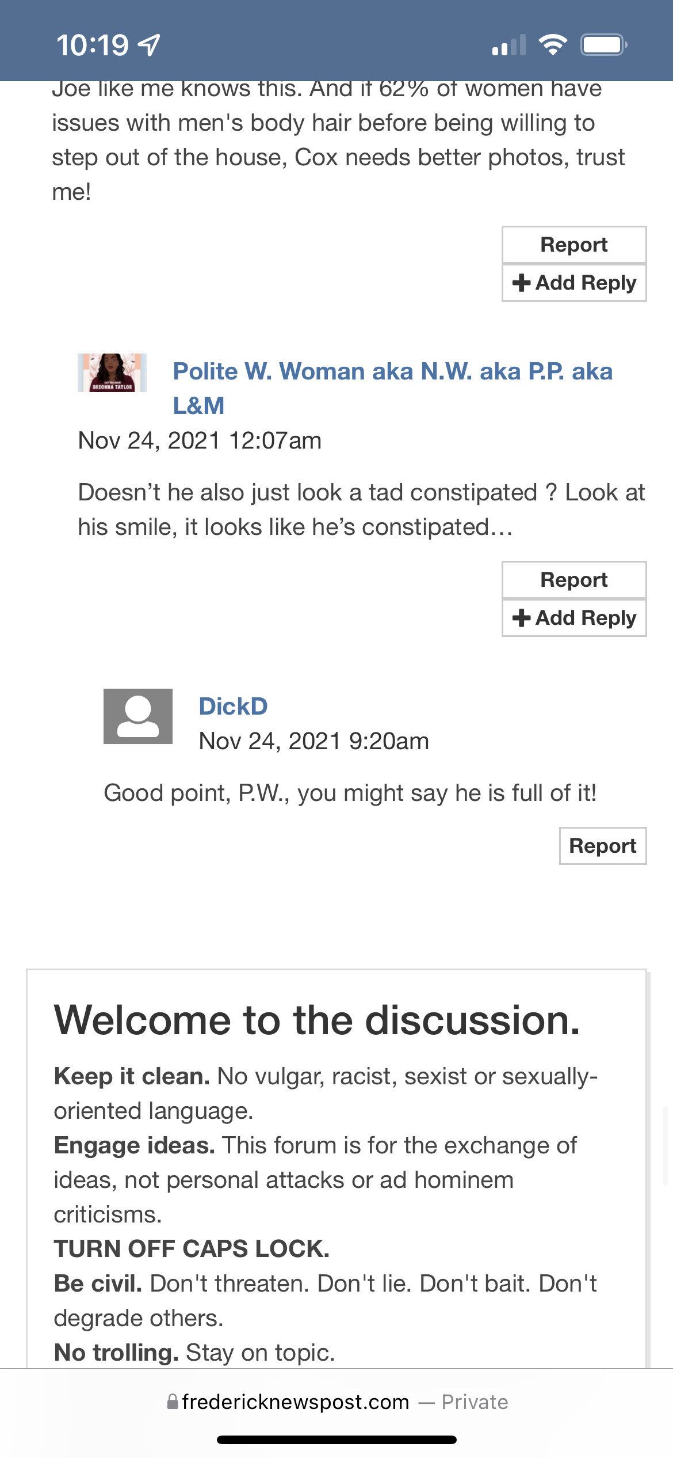
Task: Report the body hair comment
Action: click(573, 245)
